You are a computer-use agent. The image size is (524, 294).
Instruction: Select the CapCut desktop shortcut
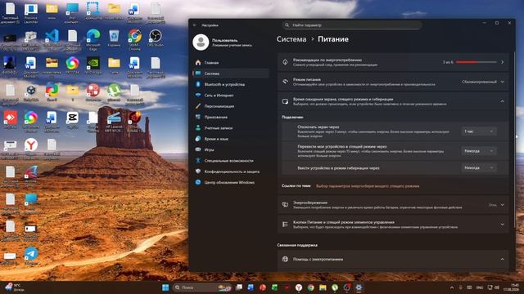click(72, 120)
